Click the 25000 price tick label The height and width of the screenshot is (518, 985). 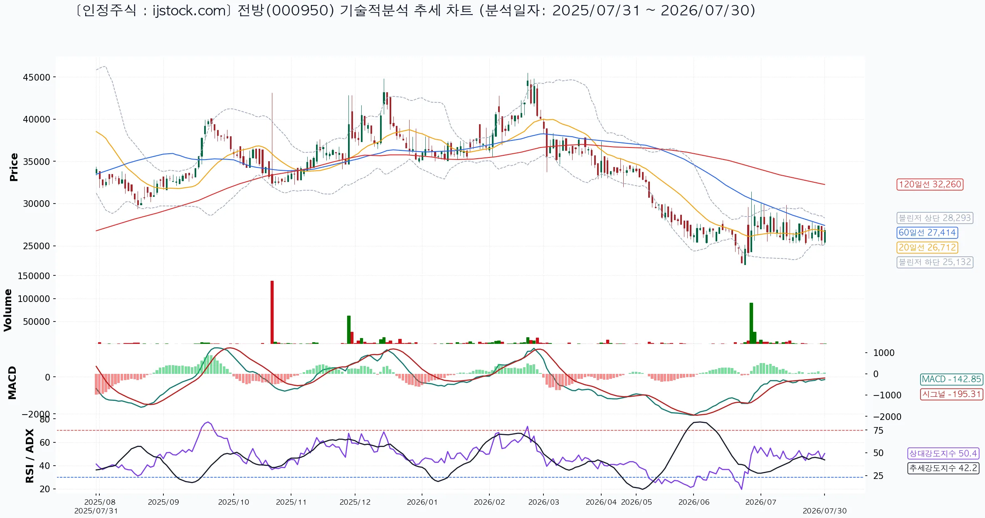coord(36,246)
